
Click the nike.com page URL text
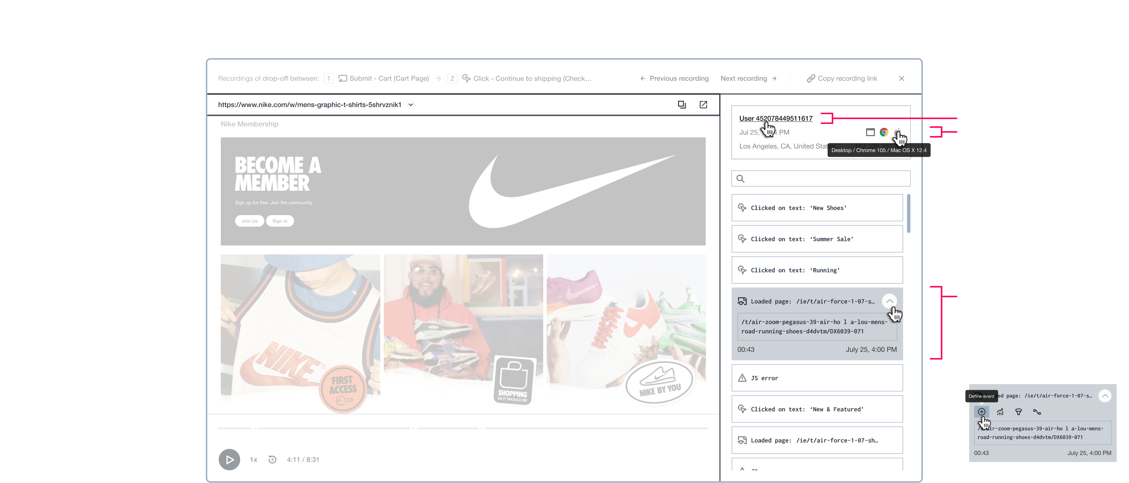tap(309, 105)
